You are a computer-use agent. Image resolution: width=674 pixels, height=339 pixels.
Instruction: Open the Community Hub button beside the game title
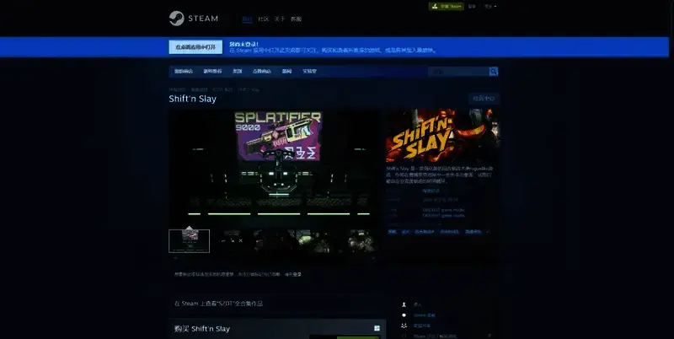484,99
